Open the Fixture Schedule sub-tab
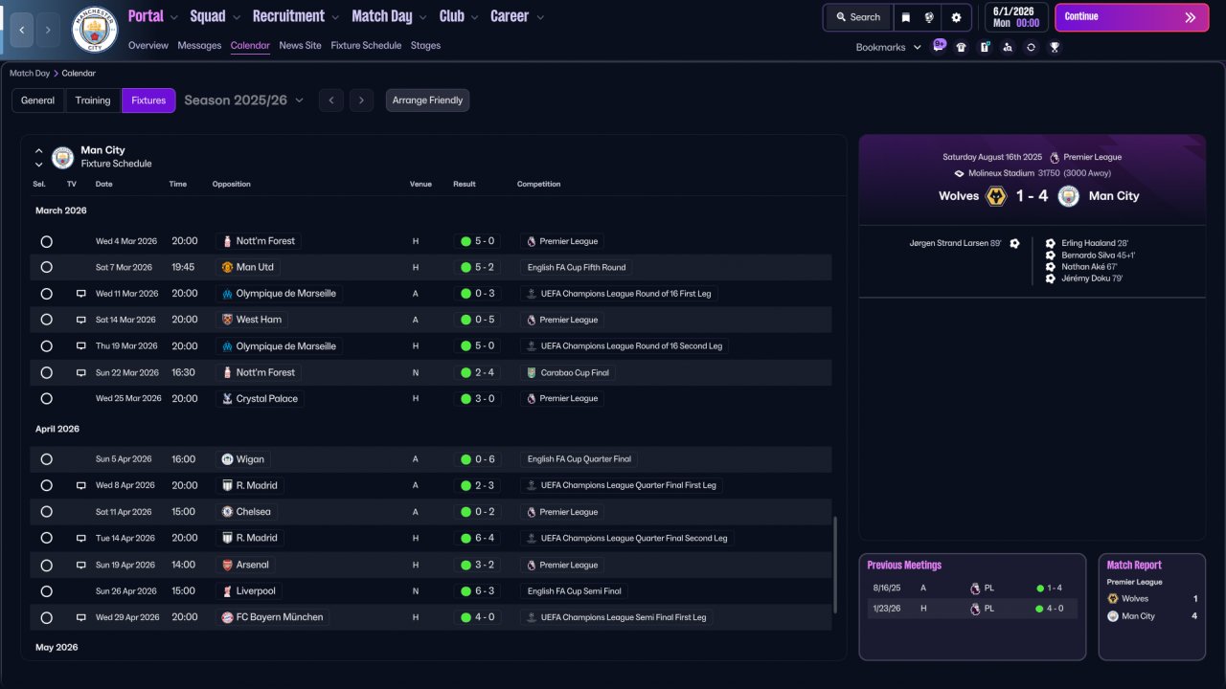This screenshot has width=1226, height=689. coord(366,45)
